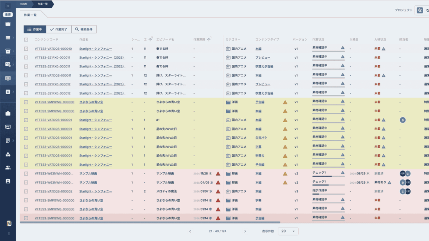
Task: Expand the list icon submenu arrow in sidebar
Action: tap(13, 38)
